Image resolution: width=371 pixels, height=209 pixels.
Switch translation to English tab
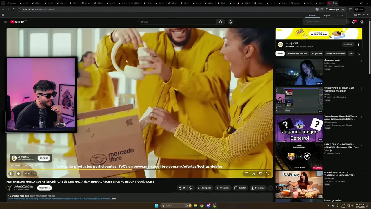tap(327, 15)
